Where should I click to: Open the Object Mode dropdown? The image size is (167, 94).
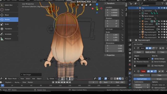pyautogui.click(x=12, y=79)
